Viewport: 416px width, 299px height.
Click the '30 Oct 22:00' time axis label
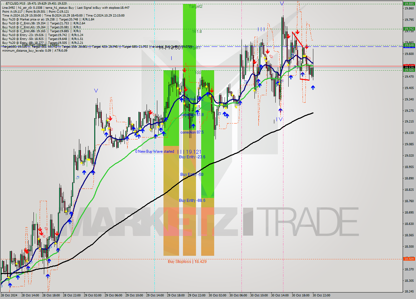(321, 295)
